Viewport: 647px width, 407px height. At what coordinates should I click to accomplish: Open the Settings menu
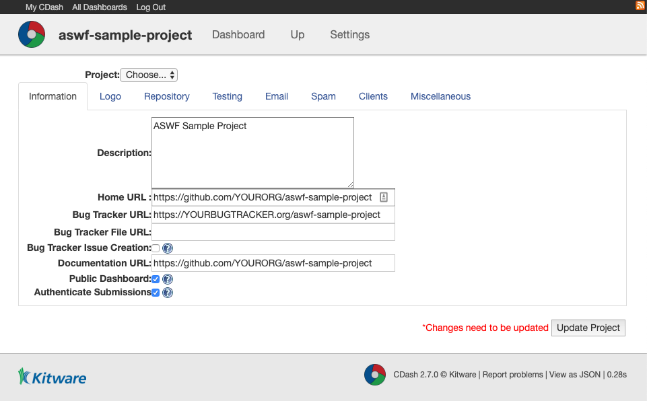350,34
